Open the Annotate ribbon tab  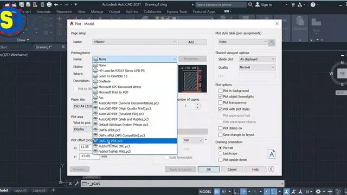click(43, 12)
